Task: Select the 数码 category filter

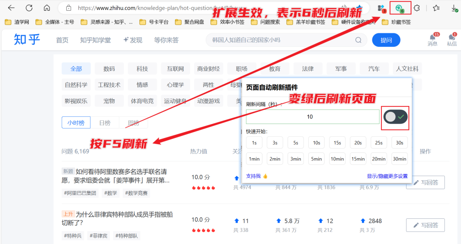Action: pos(109,69)
